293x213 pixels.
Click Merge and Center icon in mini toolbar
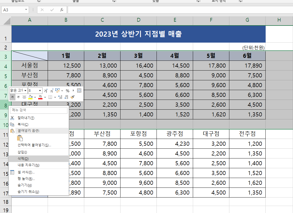coord(79,91)
